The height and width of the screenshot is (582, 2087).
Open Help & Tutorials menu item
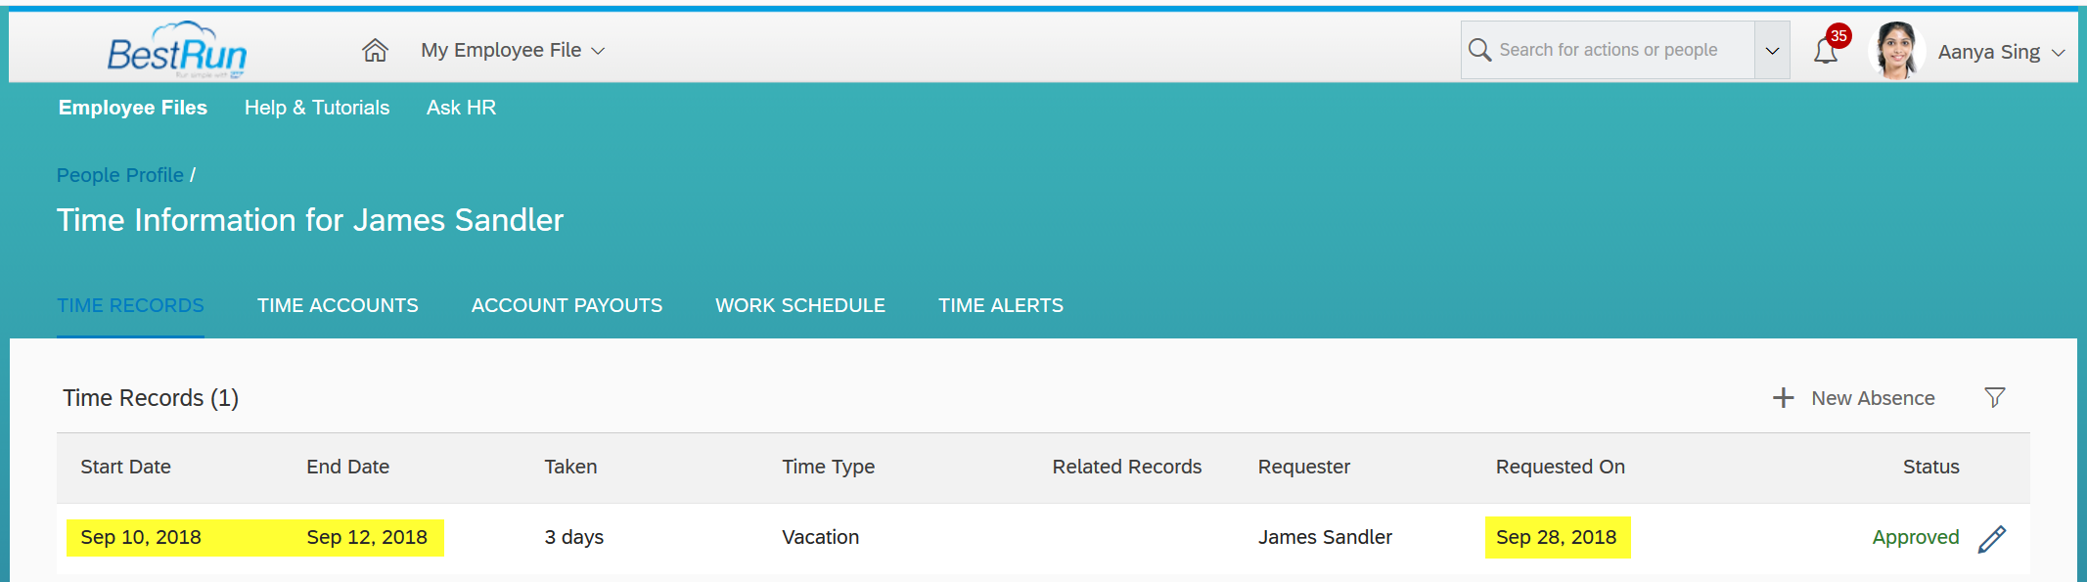click(317, 108)
